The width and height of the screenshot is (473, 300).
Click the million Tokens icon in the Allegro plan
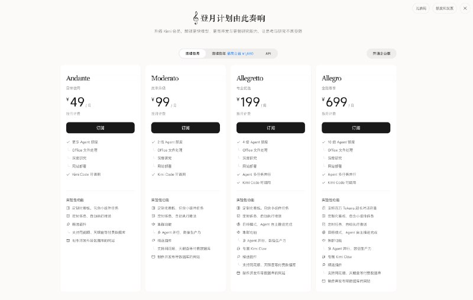(323, 208)
